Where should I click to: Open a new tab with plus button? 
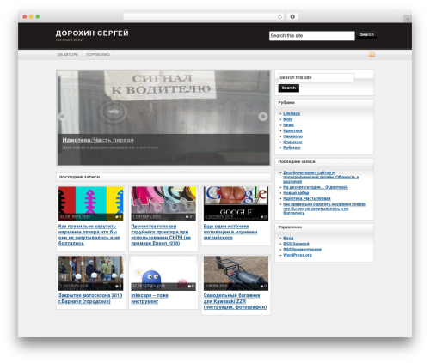click(408, 19)
